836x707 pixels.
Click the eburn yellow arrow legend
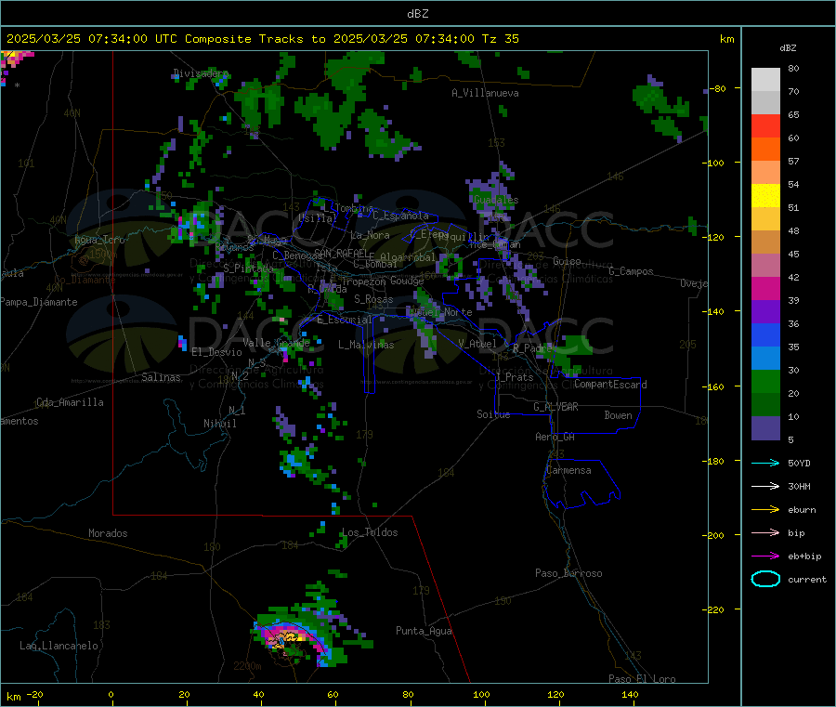(x=765, y=510)
